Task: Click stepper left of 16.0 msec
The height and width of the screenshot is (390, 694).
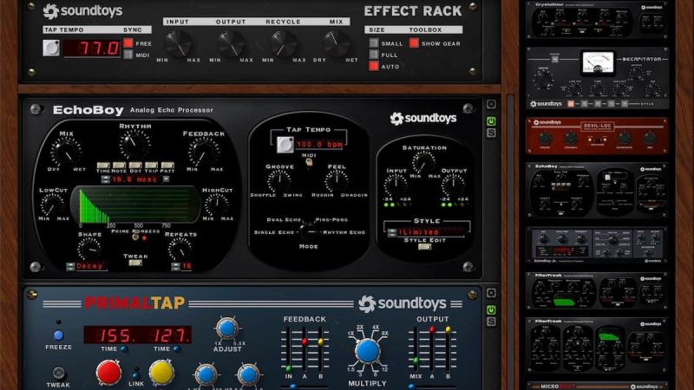Action: tap(105, 179)
